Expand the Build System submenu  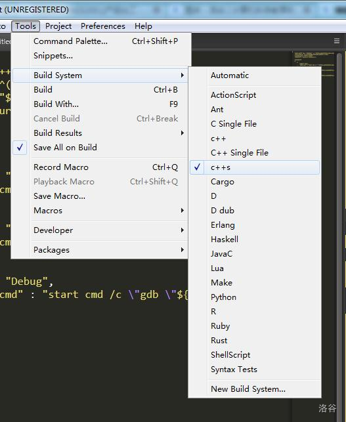(100, 75)
